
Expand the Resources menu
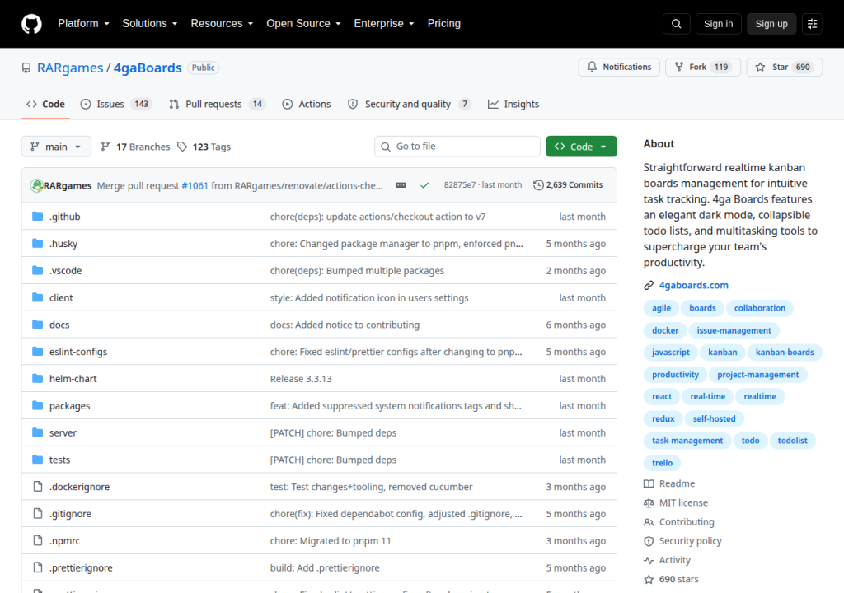click(x=222, y=24)
